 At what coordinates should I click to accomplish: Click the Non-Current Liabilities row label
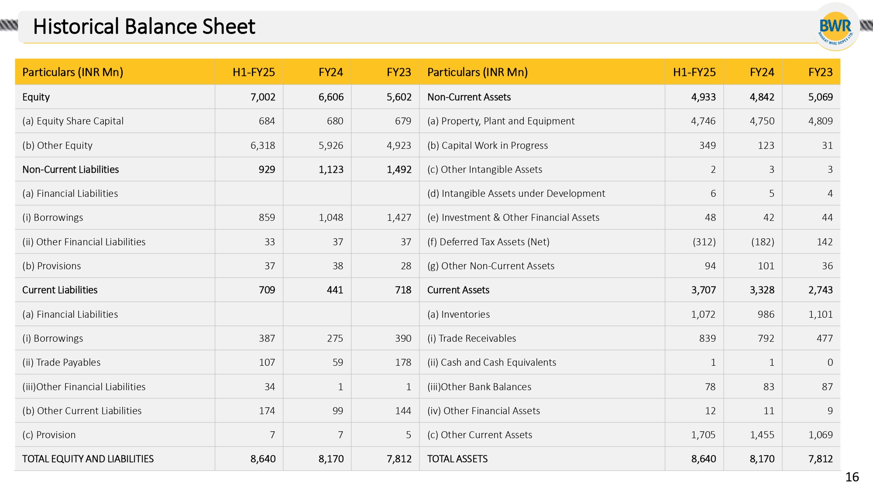(x=70, y=169)
